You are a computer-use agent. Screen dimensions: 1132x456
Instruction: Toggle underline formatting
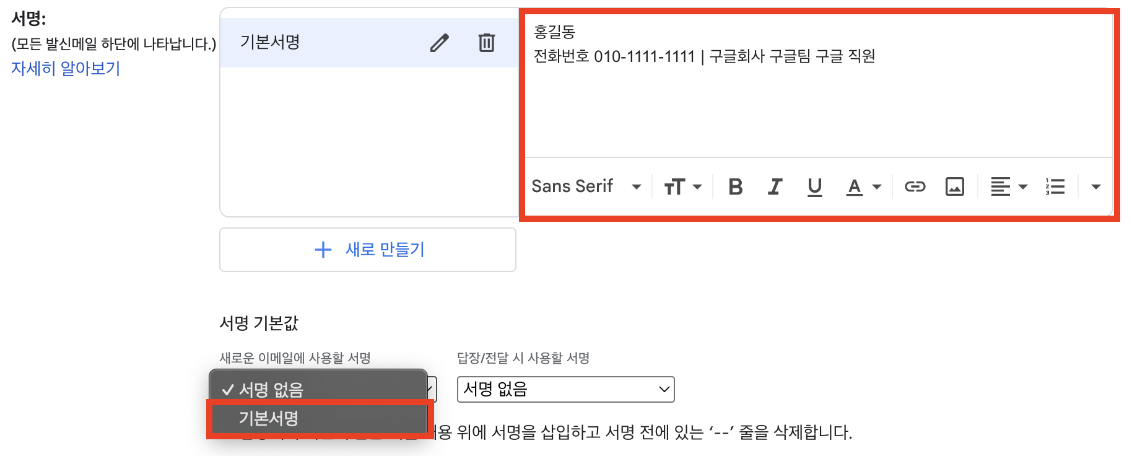814,186
